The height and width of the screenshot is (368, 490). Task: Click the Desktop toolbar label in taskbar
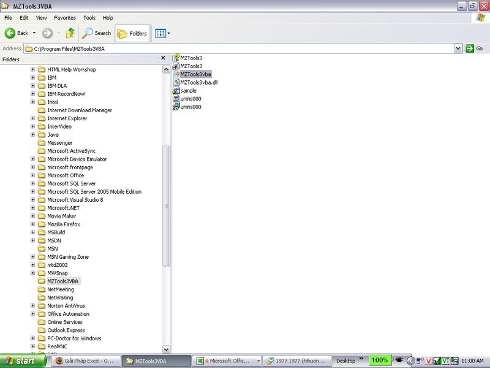click(x=345, y=361)
